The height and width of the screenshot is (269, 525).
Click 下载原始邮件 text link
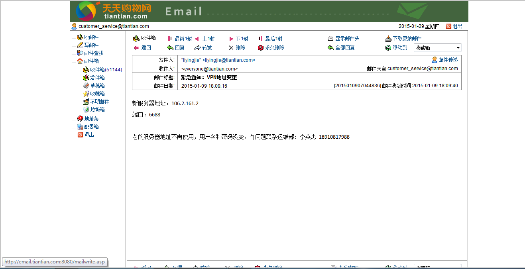tap(407, 39)
